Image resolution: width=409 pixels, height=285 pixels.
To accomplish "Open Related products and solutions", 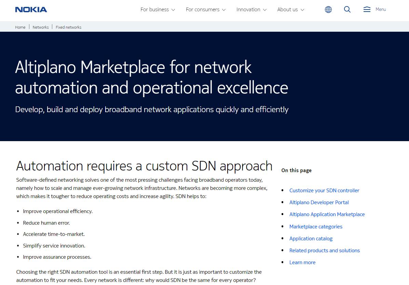I will (x=324, y=251).
